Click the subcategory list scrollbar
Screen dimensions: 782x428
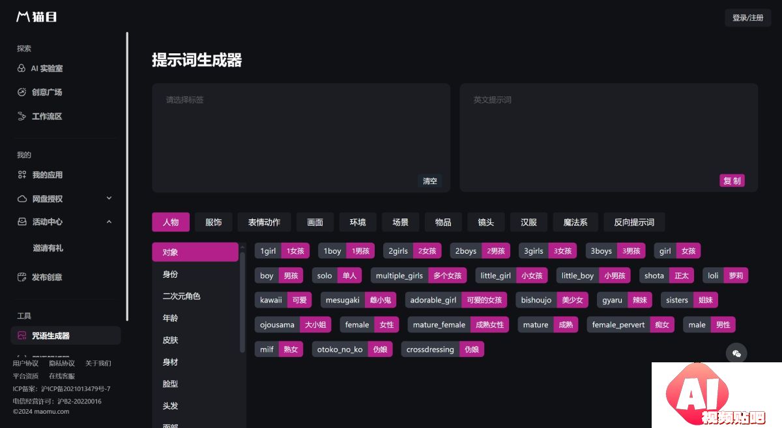point(242,302)
